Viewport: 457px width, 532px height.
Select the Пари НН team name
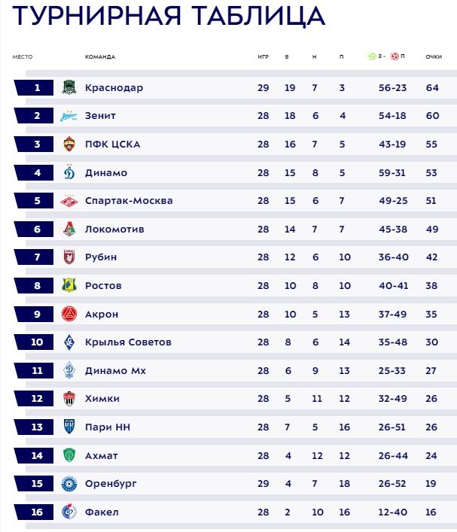(x=107, y=427)
